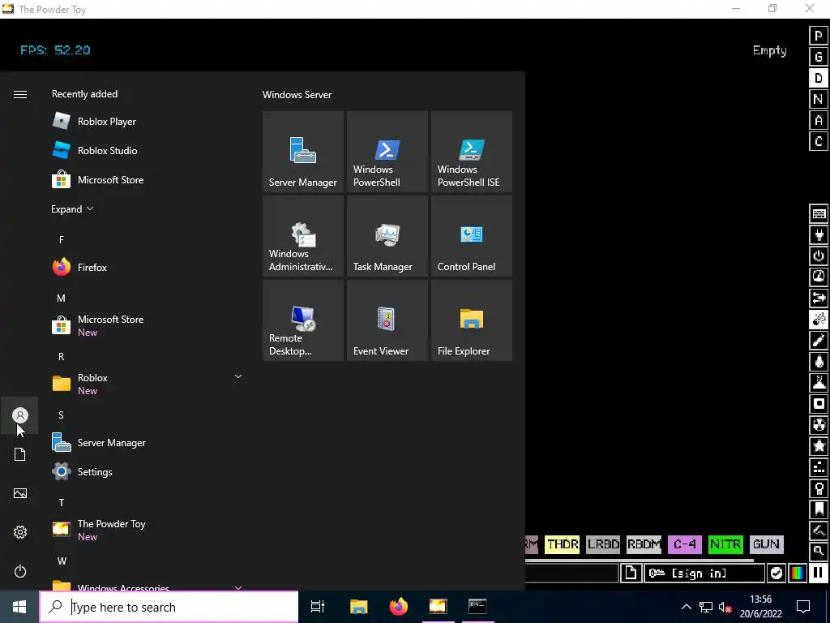Open the Windows Administrative Tools tile
This screenshot has height=623, width=830.
click(303, 236)
